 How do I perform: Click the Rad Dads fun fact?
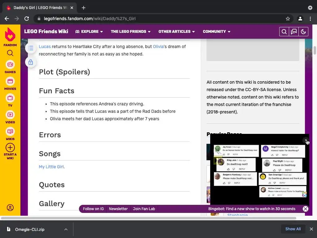click(113, 111)
